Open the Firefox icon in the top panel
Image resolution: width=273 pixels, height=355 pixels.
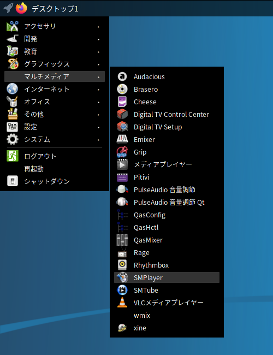pos(21,8)
